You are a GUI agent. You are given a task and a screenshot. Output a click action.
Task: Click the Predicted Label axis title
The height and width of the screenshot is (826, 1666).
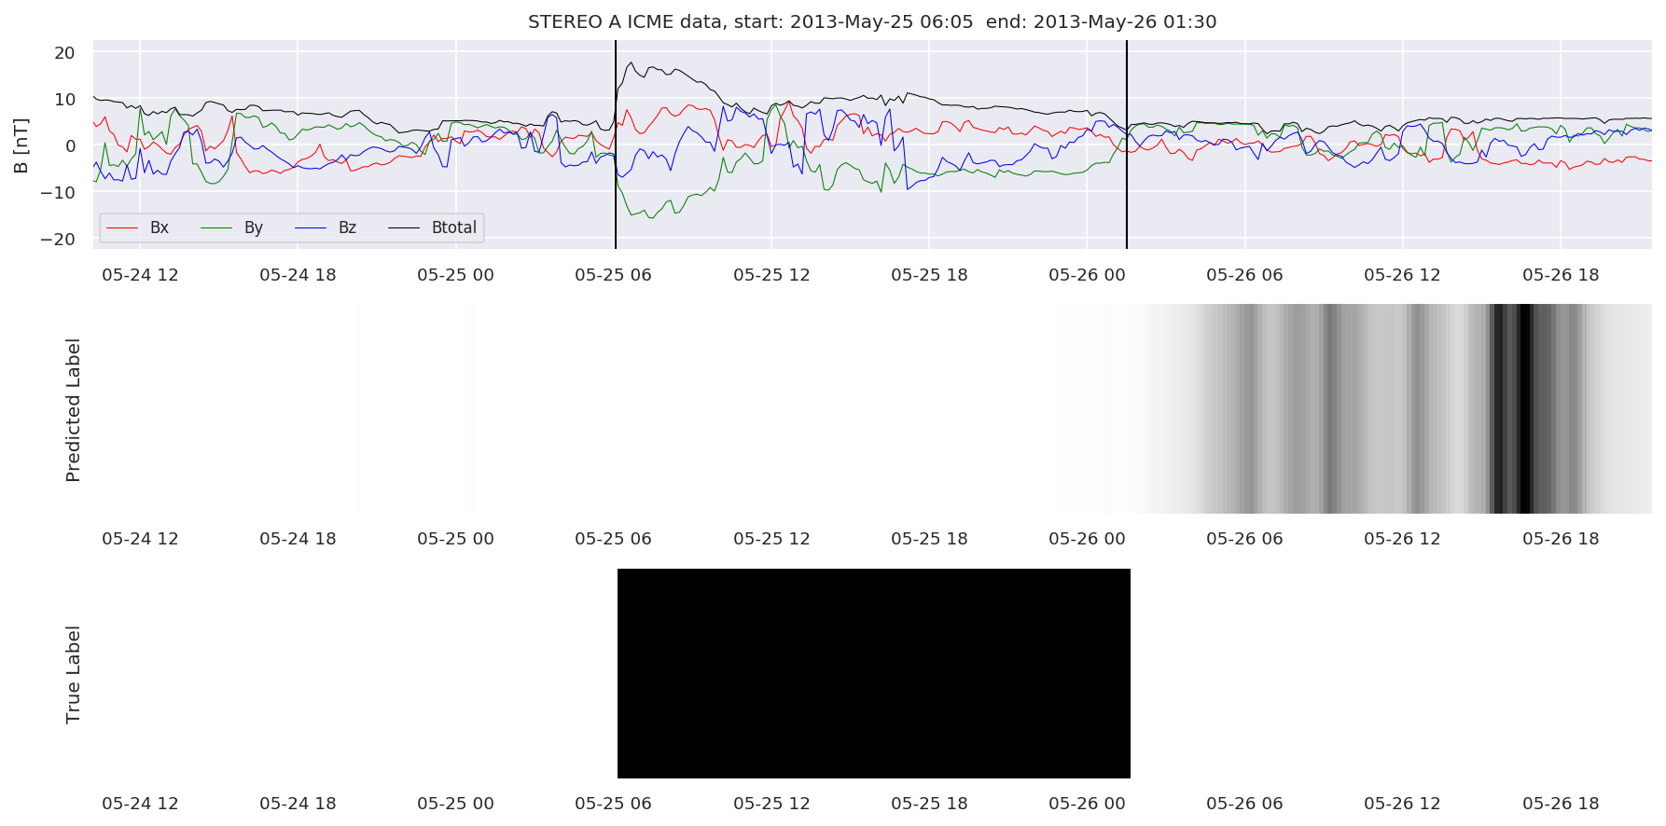(73, 410)
